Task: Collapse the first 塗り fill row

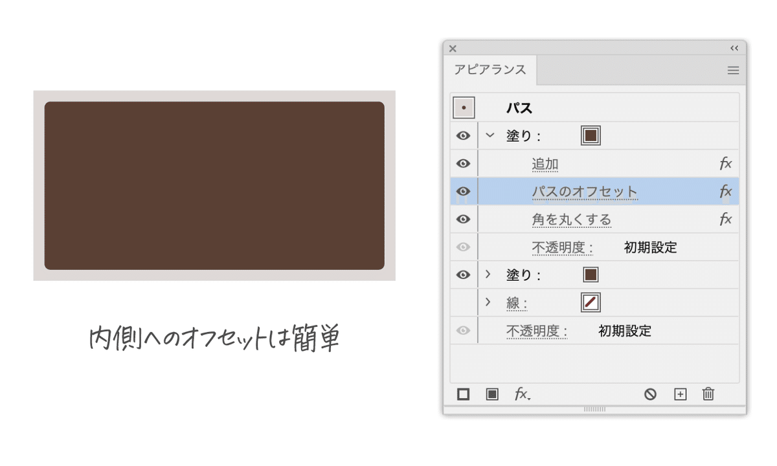Action: [x=490, y=136]
